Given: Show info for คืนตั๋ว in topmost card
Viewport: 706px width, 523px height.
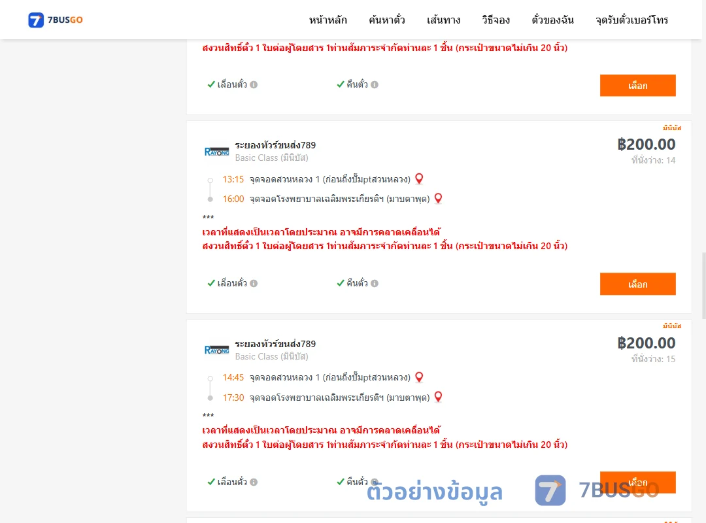Looking at the screenshot, I should pyautogui.click(x=375, y=85).
